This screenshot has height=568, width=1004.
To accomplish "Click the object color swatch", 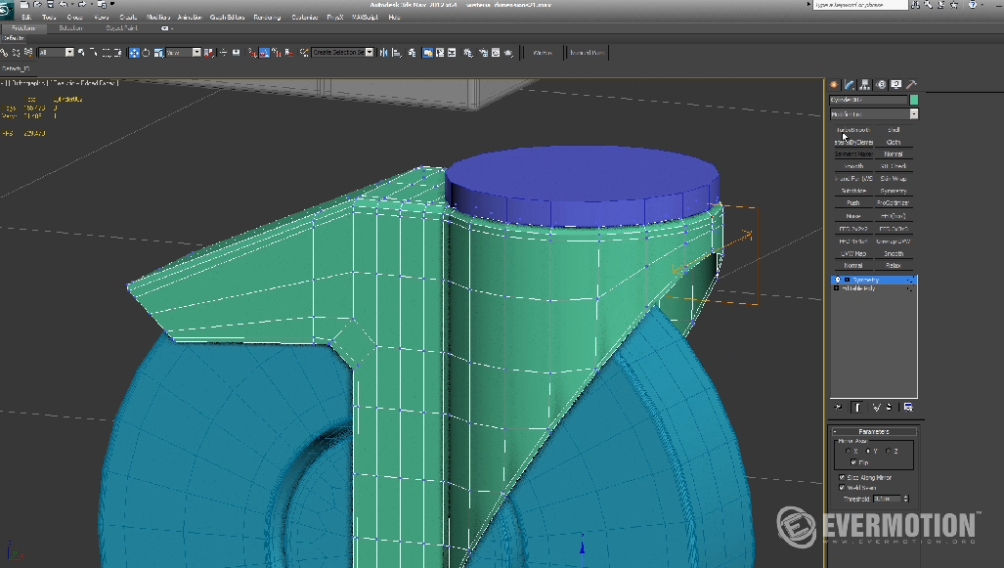I will 914,100.
